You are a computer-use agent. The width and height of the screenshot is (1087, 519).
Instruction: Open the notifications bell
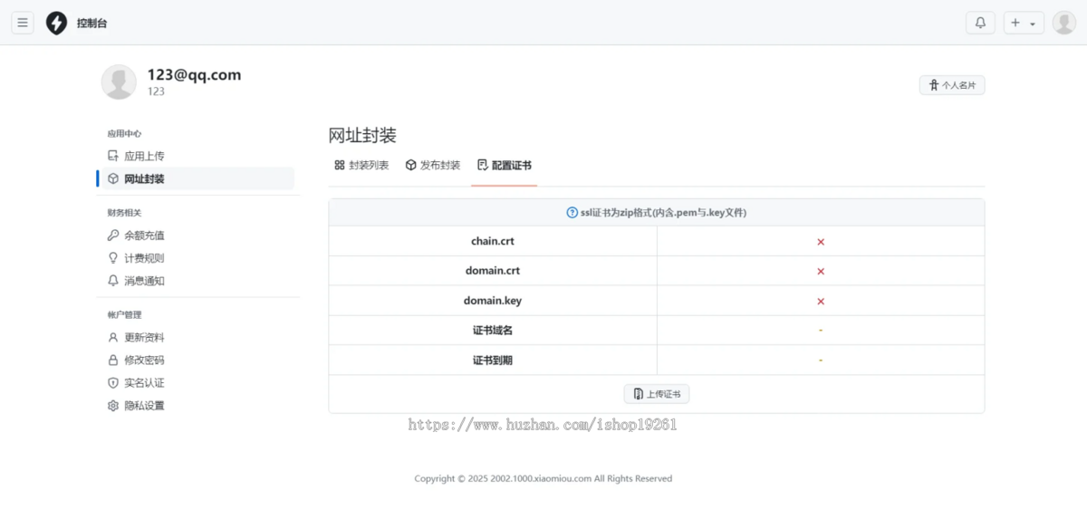pos(980,23)
